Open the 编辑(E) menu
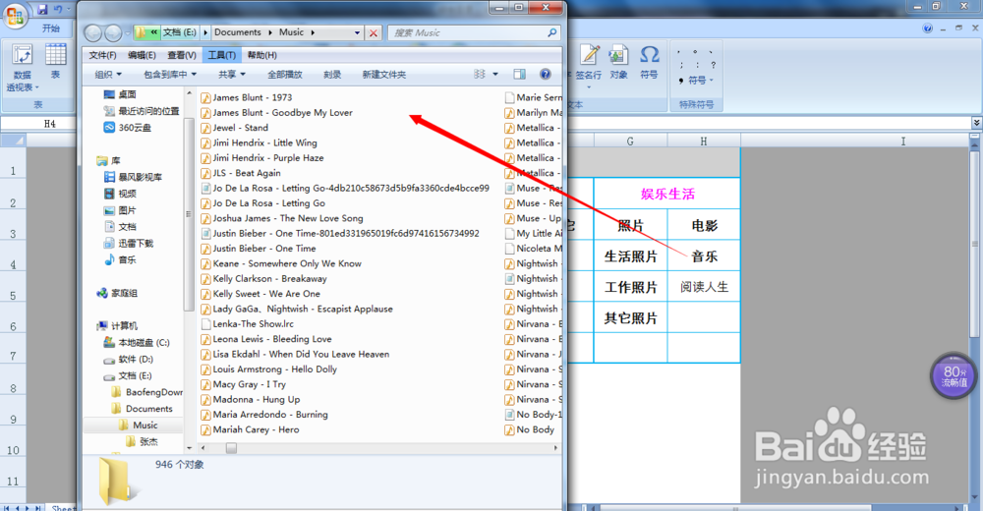 (x=142, y=55)
